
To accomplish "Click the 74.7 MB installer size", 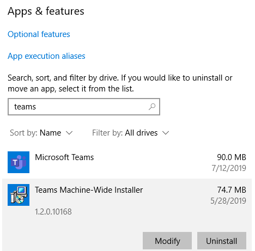I will (232, 190).
